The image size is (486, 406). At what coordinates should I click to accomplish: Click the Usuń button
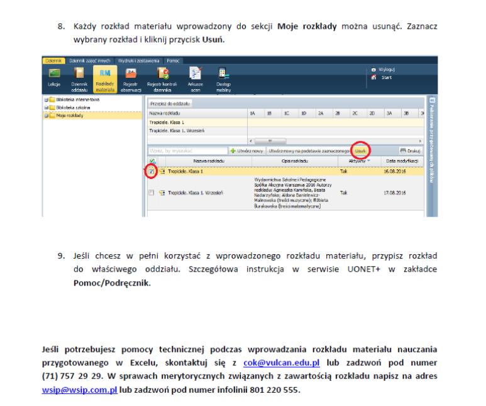click(360, 151)
